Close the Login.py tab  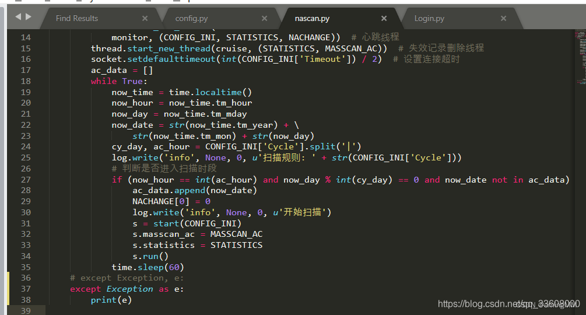(503, 18)
